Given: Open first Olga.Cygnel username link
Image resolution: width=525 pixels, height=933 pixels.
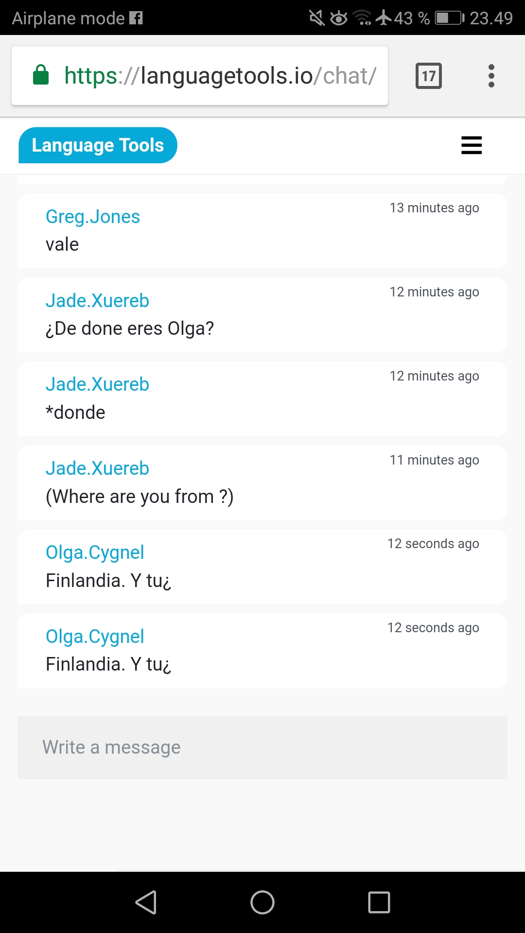Looking at the screenshot, I should tap(95, 553).
